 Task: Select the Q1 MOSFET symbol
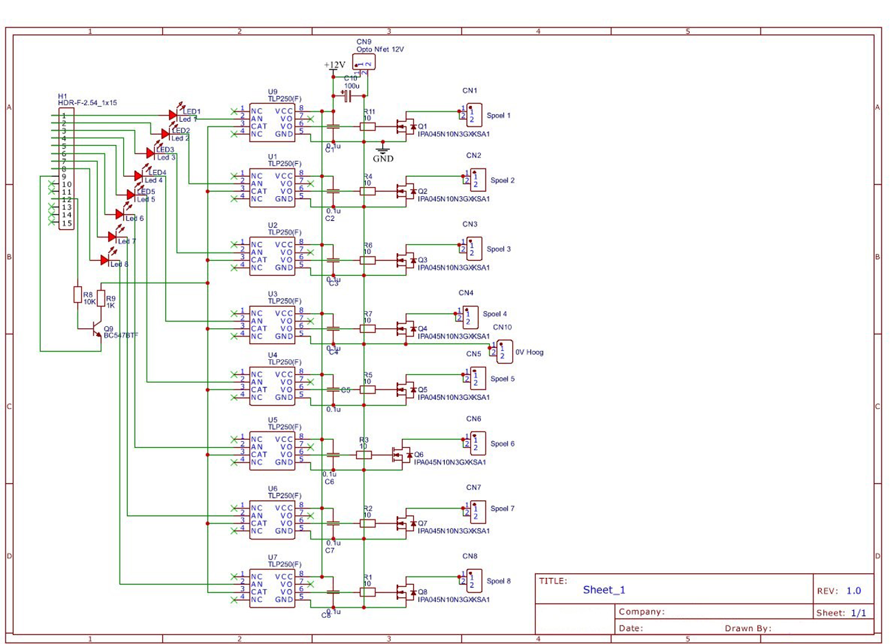point(406,127)
